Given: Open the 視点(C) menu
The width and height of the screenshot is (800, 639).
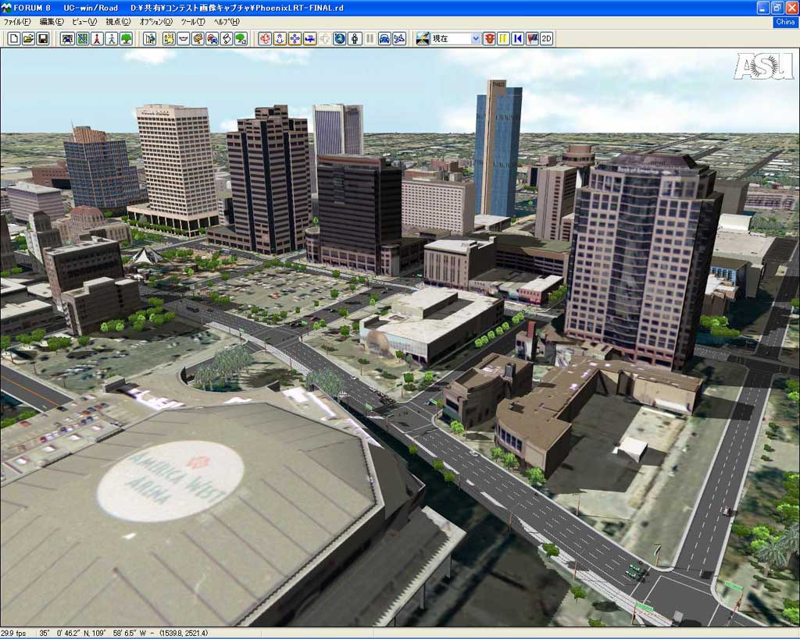Looking at the screenshot, I should (118, 22).
